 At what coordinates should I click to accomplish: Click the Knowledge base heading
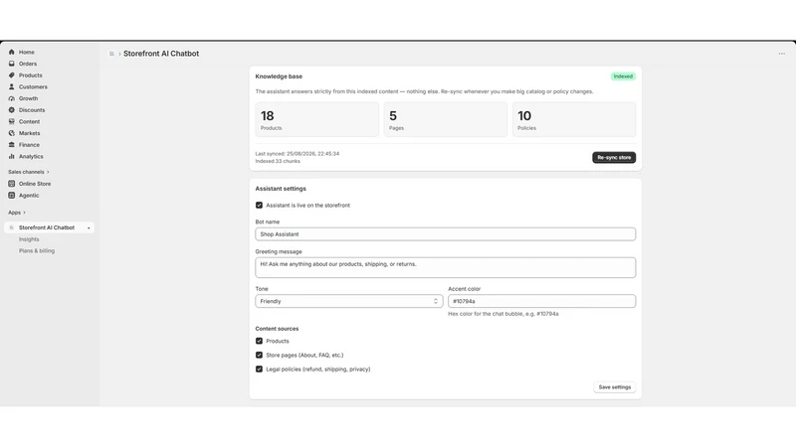(x=279, y=76)
